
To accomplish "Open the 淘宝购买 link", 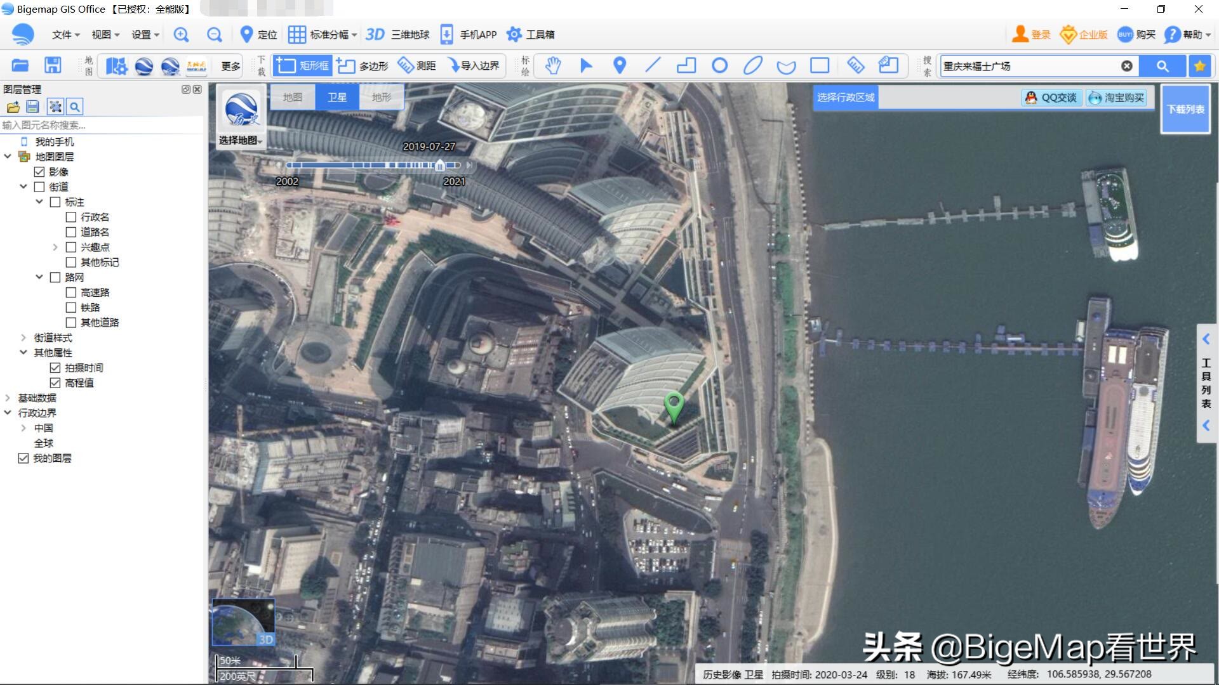I will point(1116,98).
